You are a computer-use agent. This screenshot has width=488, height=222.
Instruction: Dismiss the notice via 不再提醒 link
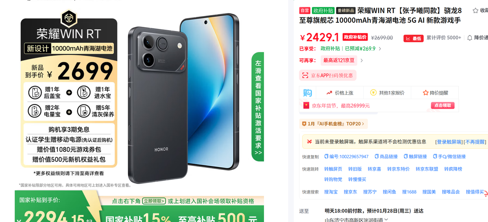point(475,142)
